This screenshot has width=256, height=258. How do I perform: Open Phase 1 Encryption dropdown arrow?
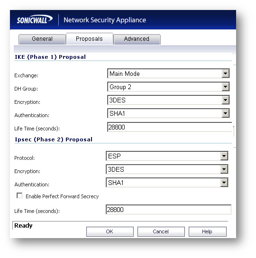coord(225,100)
